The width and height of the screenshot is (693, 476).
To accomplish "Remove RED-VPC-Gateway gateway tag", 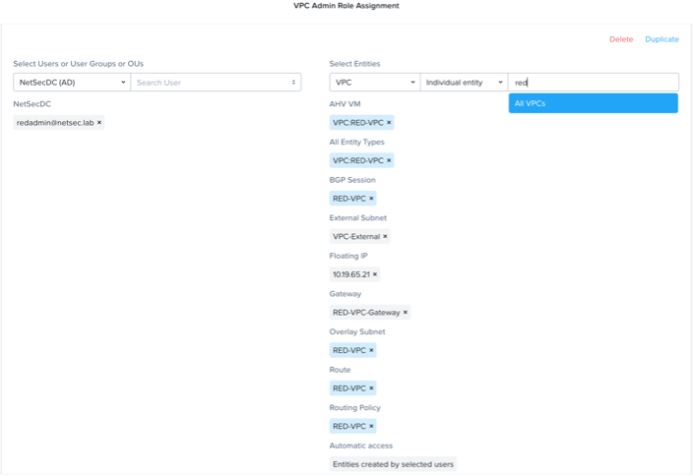I will point(405,313).
